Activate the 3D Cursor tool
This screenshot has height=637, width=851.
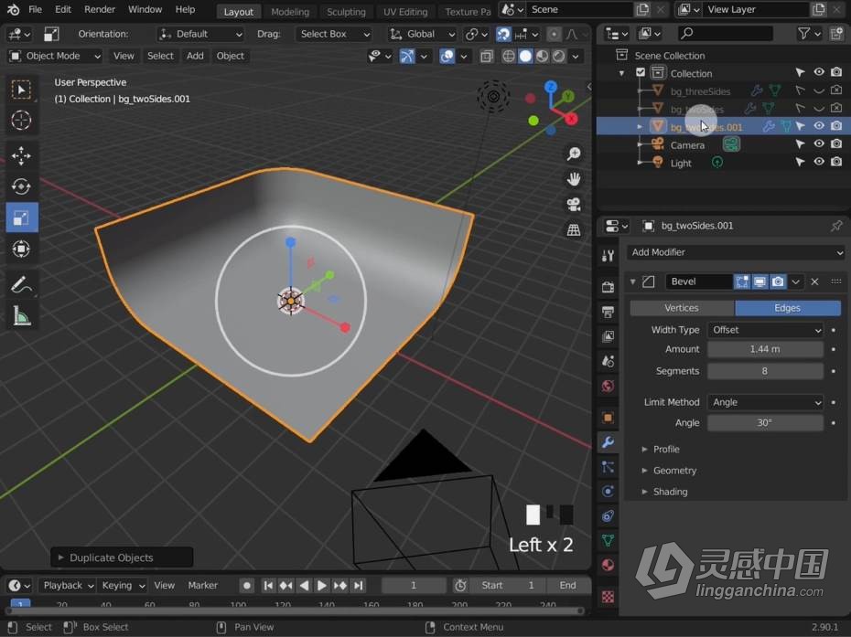point(21,120)
